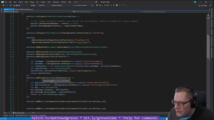Screen dimensions: 214x120
Task: Collapse the ITwitchClient AddSingleton block
Action: coord(13,57)
